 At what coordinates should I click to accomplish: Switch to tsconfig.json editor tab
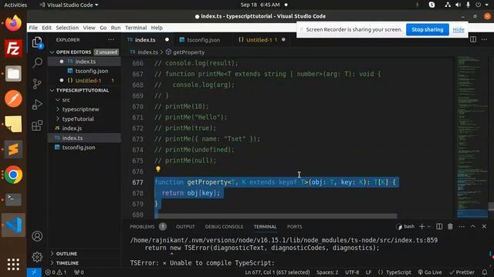pyautogui.click(x=204, y=40)
